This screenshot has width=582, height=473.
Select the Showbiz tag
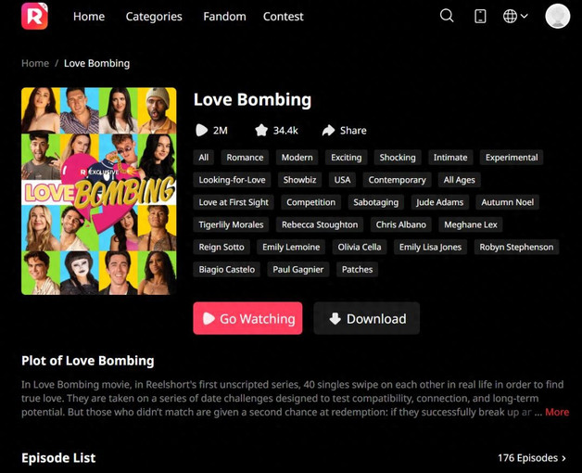tap(299, 180)
